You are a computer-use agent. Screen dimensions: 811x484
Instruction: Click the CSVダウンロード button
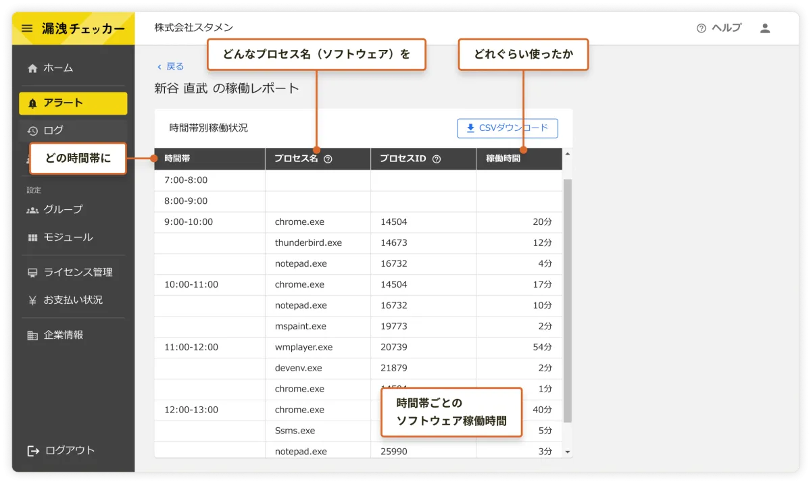point(507,128)
